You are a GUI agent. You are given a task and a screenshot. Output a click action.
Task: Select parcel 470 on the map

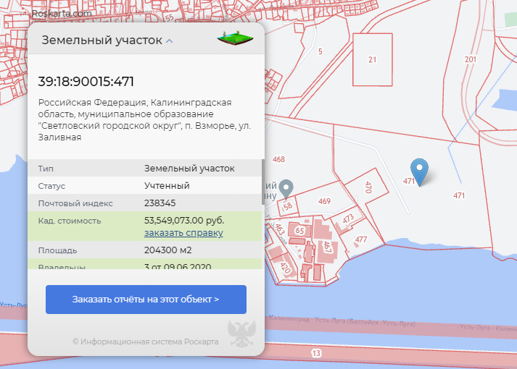(x=368, y=190)
